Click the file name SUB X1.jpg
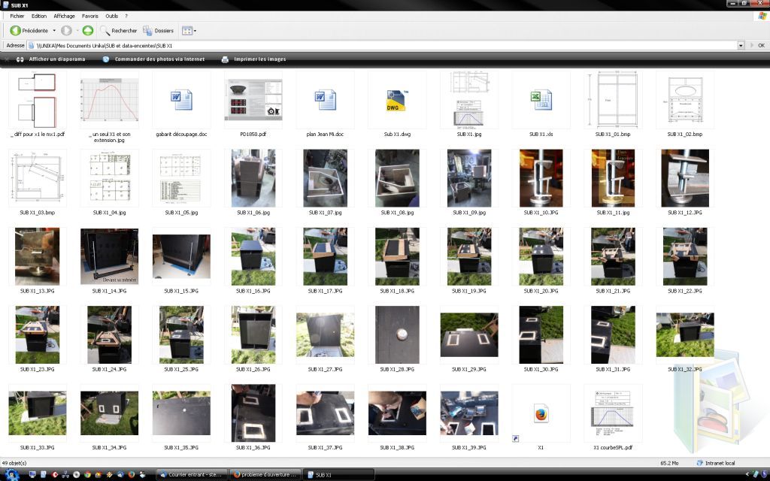Image resolution: width=770 pixels, height=481 pixels. point(469,134)
